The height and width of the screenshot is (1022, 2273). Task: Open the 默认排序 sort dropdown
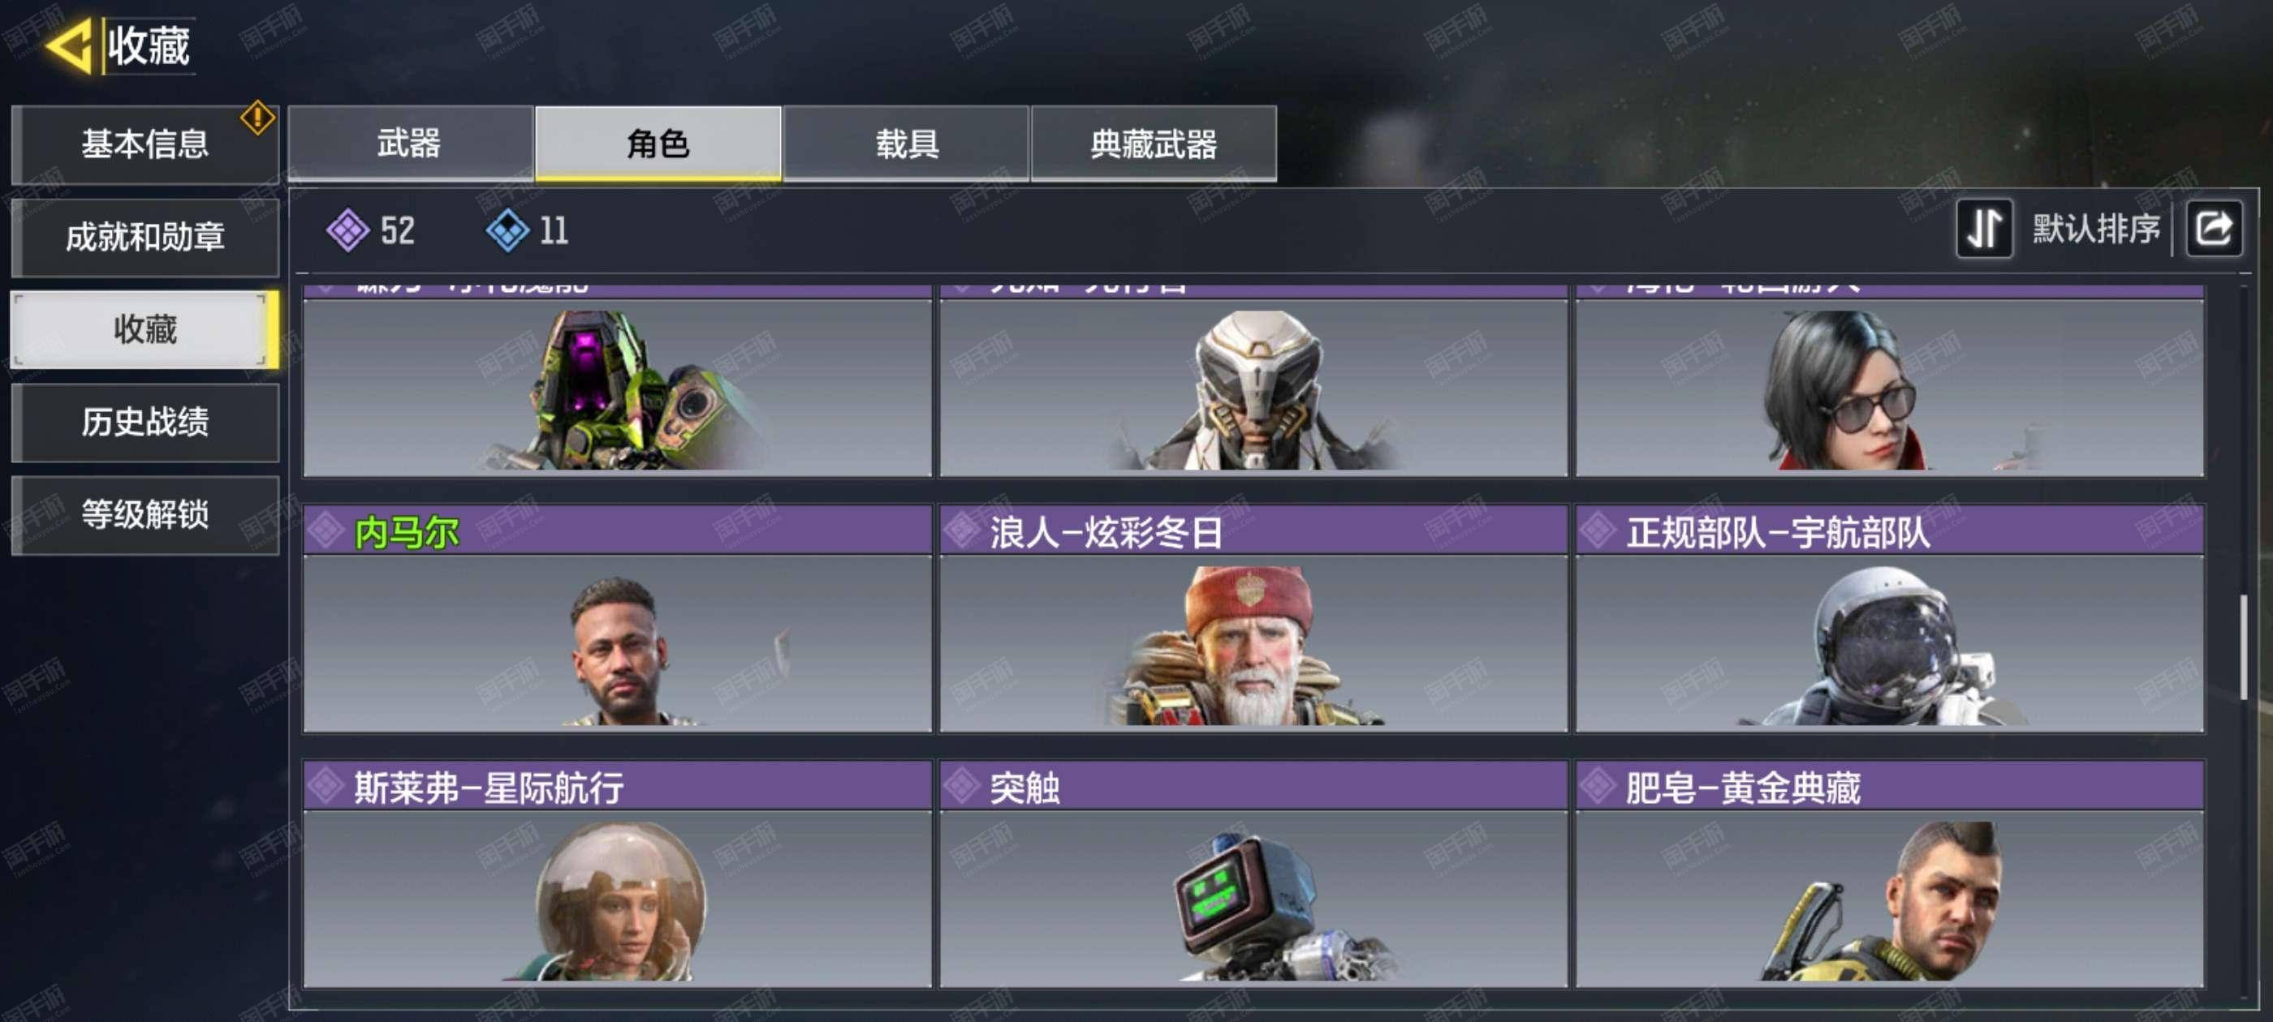click(x=2096, y=230)
